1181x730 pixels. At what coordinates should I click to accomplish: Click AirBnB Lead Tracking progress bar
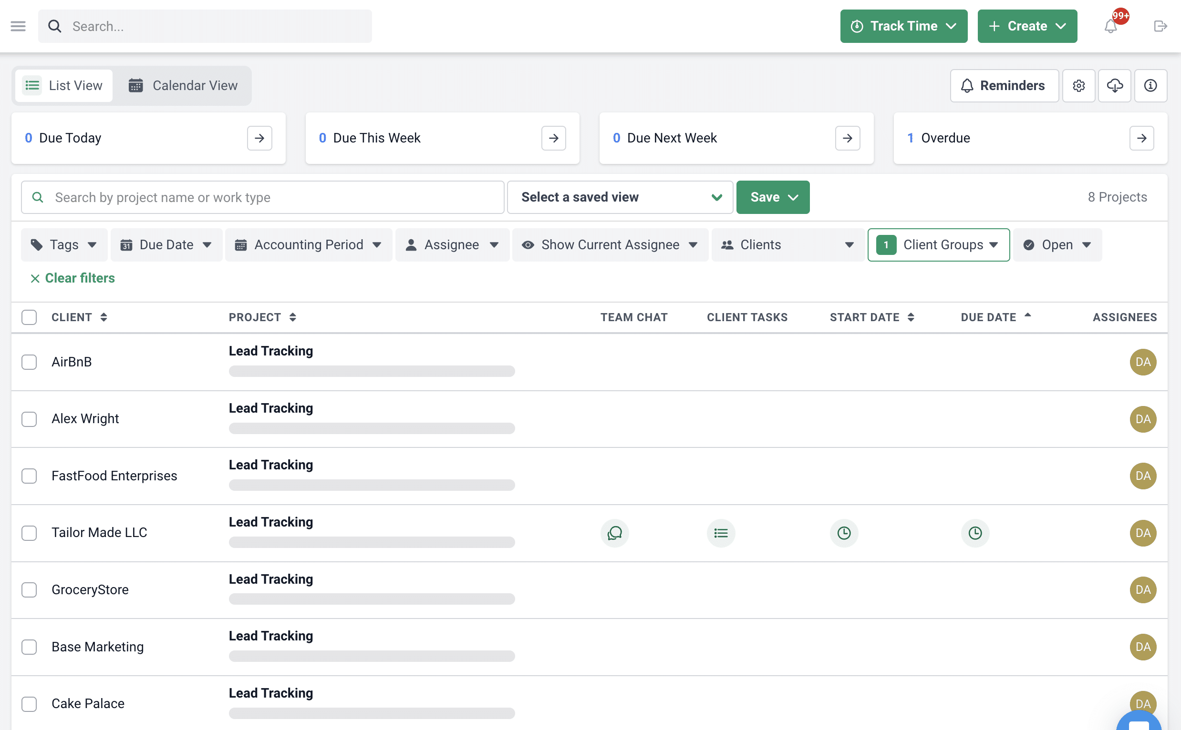[x=372, y=371]
